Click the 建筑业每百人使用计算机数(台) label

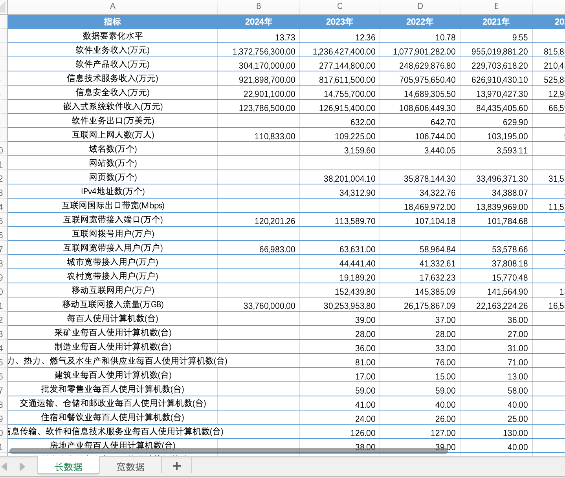(112, 375)
